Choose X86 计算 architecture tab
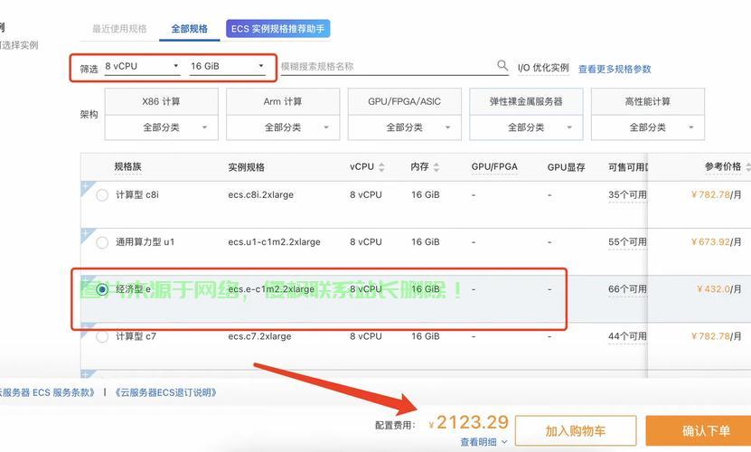751x452 pixels. point(162,101)
